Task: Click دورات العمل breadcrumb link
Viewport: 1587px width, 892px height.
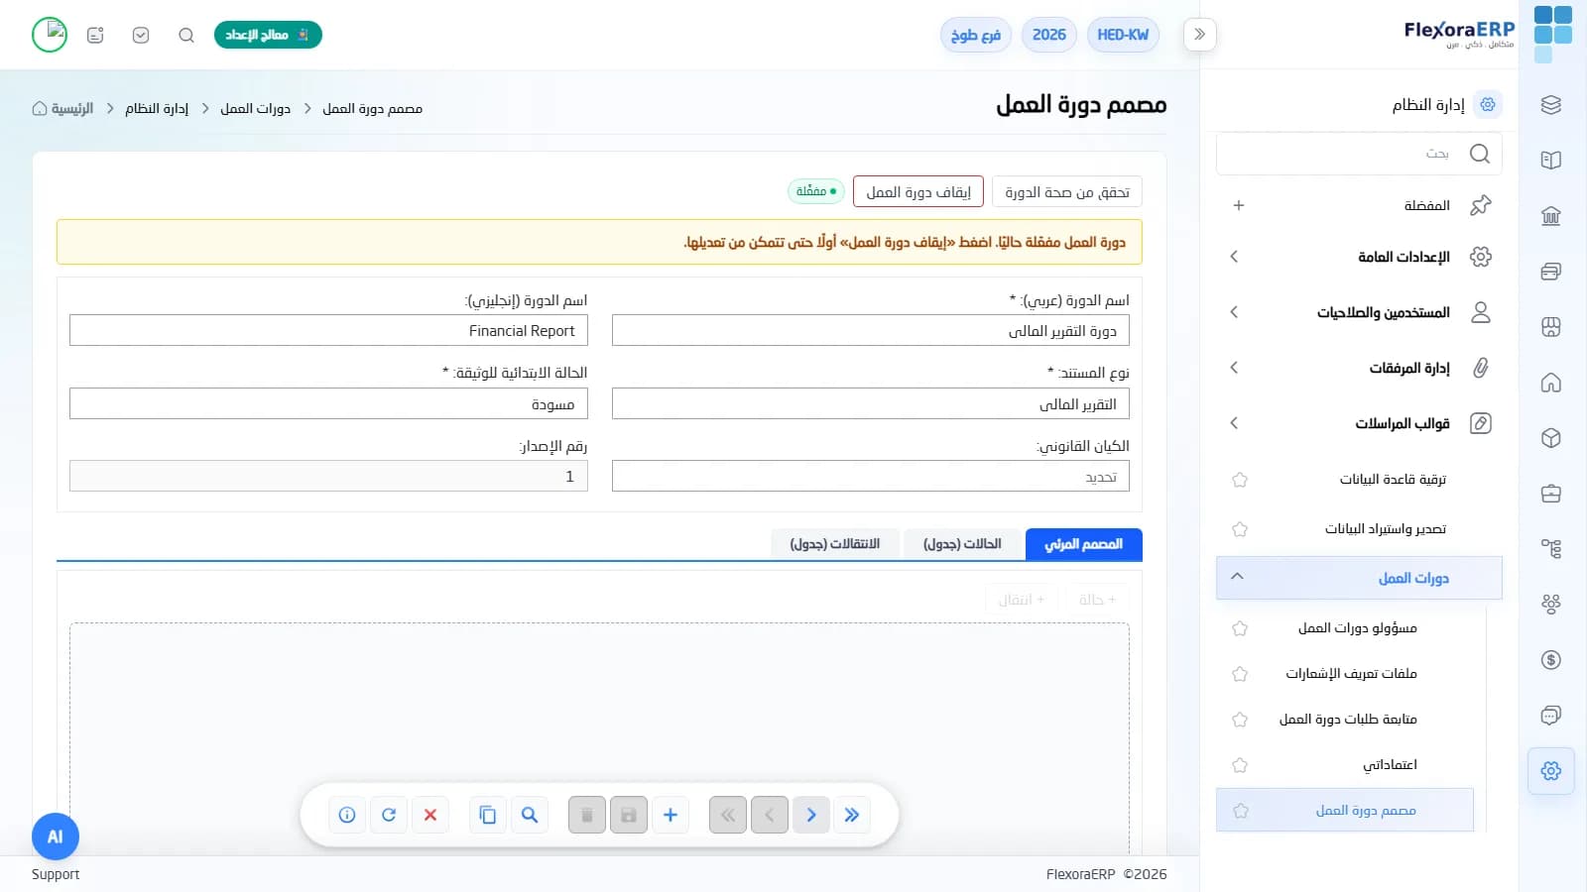Action: (255, 108)
